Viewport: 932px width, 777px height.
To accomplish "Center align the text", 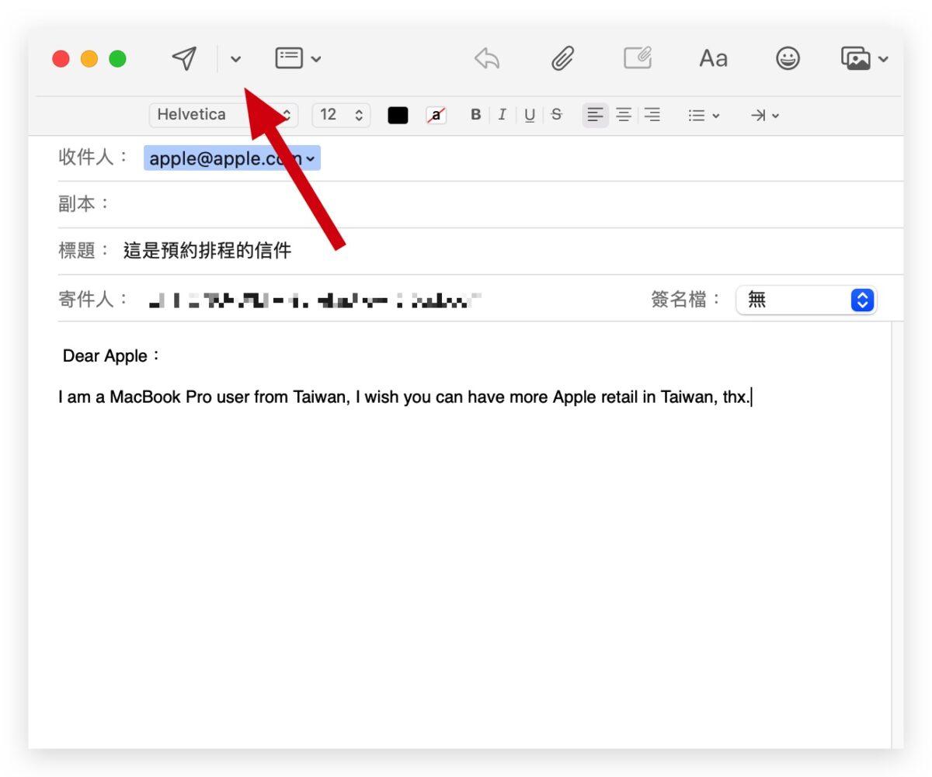I will 624,115.
